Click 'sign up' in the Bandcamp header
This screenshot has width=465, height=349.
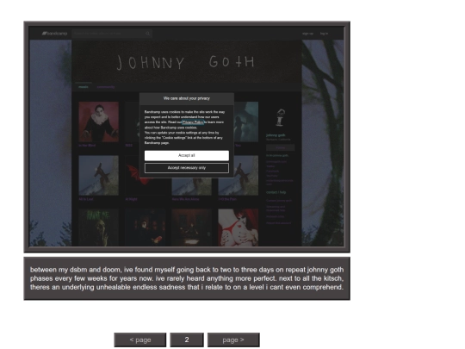click(307, 34)
